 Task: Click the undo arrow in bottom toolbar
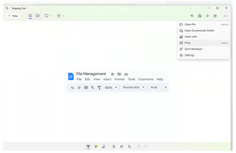point(139,146)
